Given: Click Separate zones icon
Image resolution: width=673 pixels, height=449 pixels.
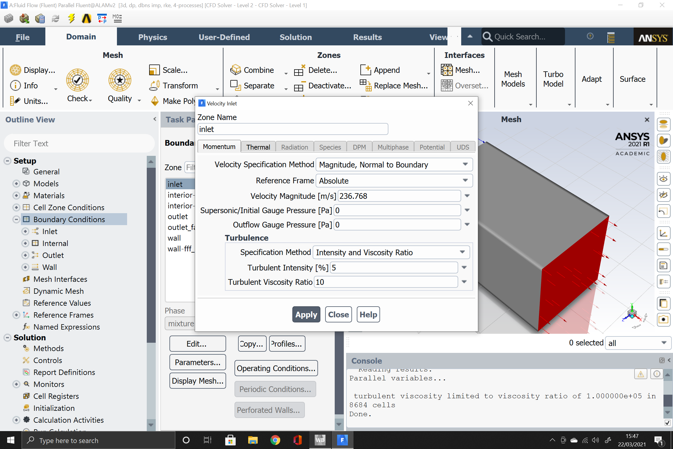Looking at the screenshot, I should coord(235,85).
